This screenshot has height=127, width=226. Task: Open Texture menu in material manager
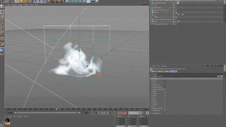[x=26, y=116]
